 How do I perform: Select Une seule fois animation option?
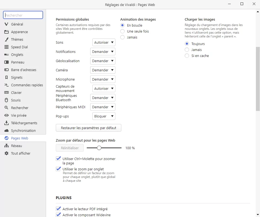[122, 31]
